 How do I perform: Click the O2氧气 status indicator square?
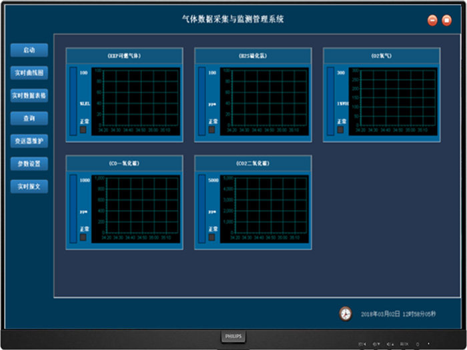point(340,130)
